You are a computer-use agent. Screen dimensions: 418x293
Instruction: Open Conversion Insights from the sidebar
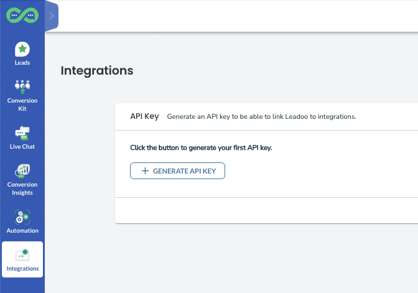[x=22, y=180]
